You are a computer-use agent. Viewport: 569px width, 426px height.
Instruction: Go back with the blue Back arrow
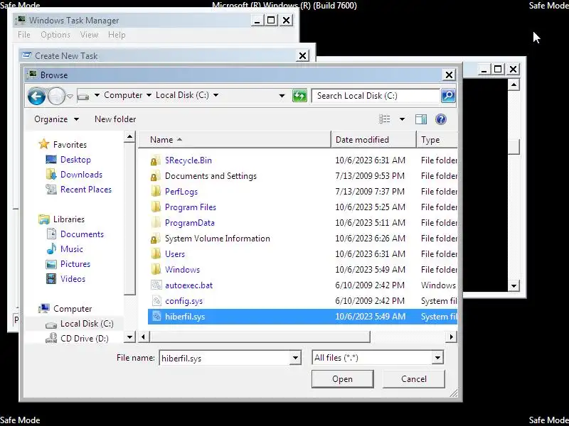(x=36, y=96)
